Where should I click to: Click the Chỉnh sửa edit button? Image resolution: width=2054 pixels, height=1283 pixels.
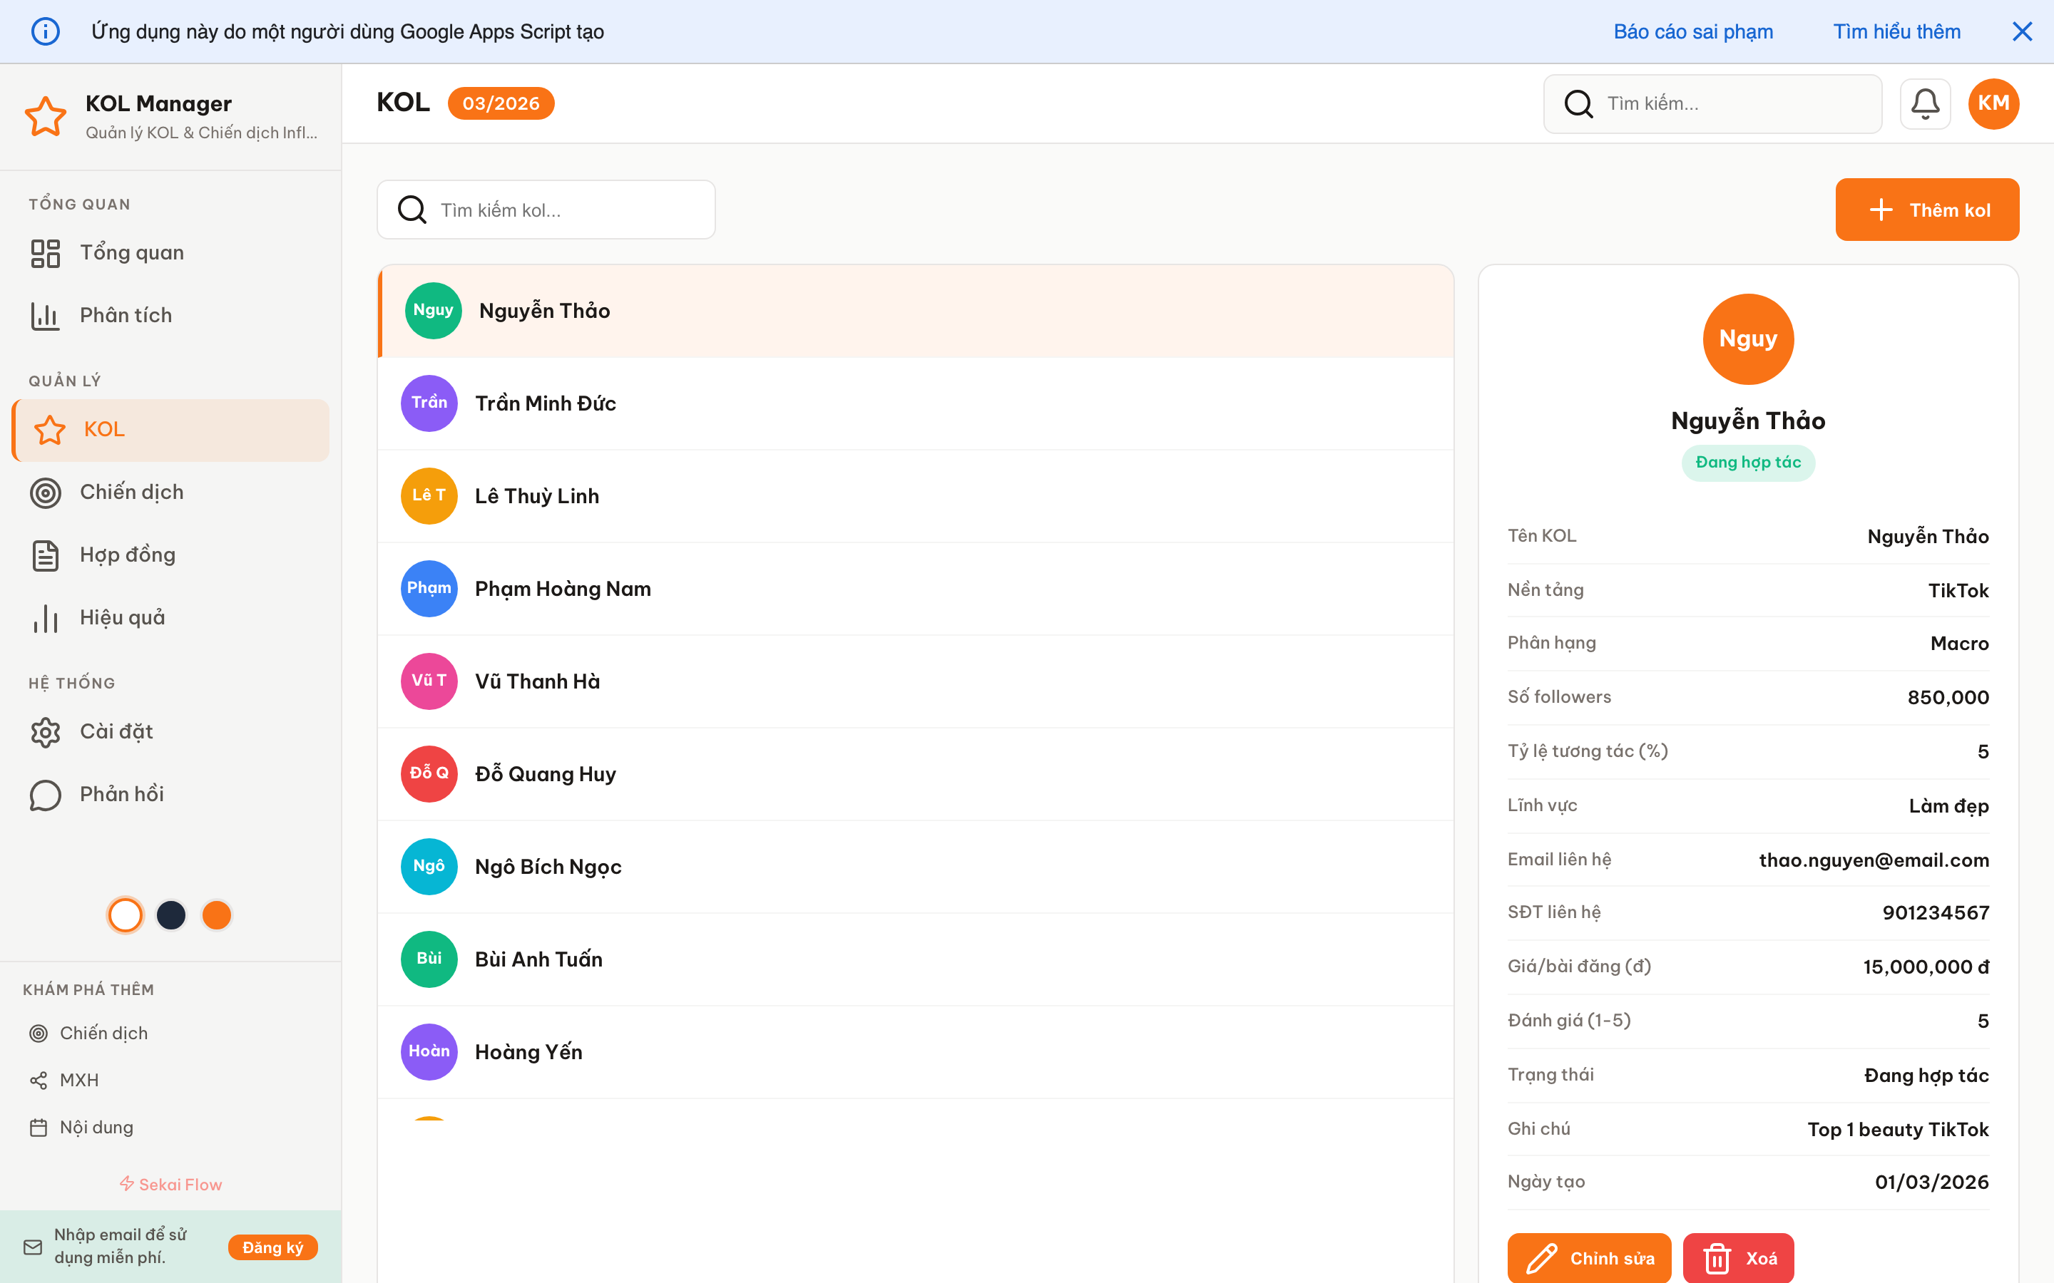click(1588, 1258)
